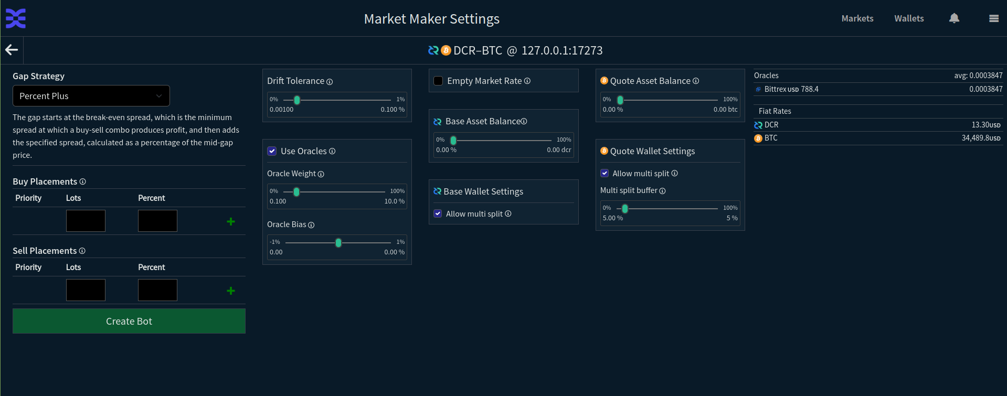
Task: Click the Sell Placements Percent input field
Action: coord(157,290)
